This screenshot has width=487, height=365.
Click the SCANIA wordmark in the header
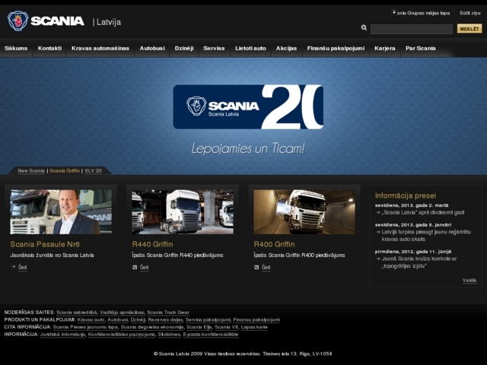[x=58, y=21]
